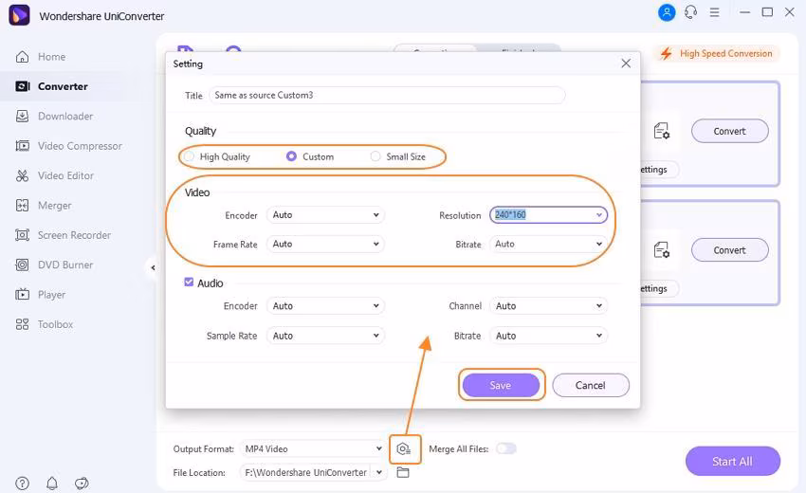Click the Player icon

coord(22,295)
